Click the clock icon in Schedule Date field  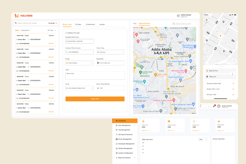pyautogui.click(x=67, y=41)
